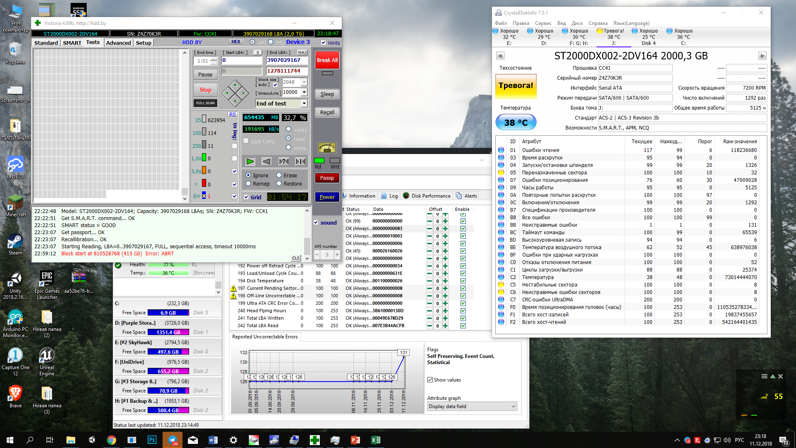Open the Arduino PC Monitor desktop icon
Screen dimensions: 796x448
(15, 324)
